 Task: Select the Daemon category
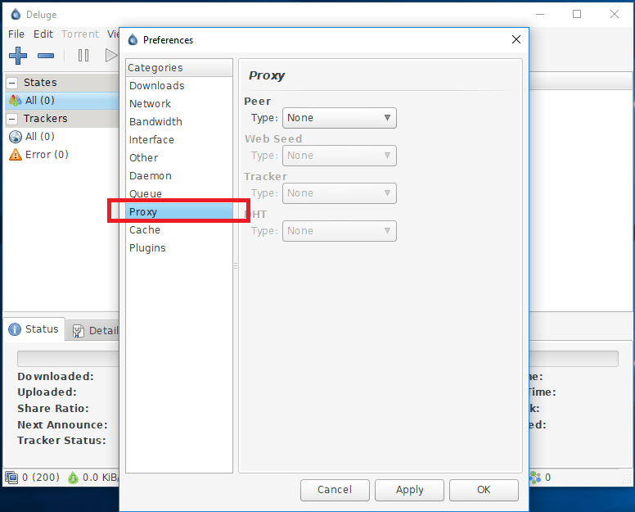tap(179, 176)
